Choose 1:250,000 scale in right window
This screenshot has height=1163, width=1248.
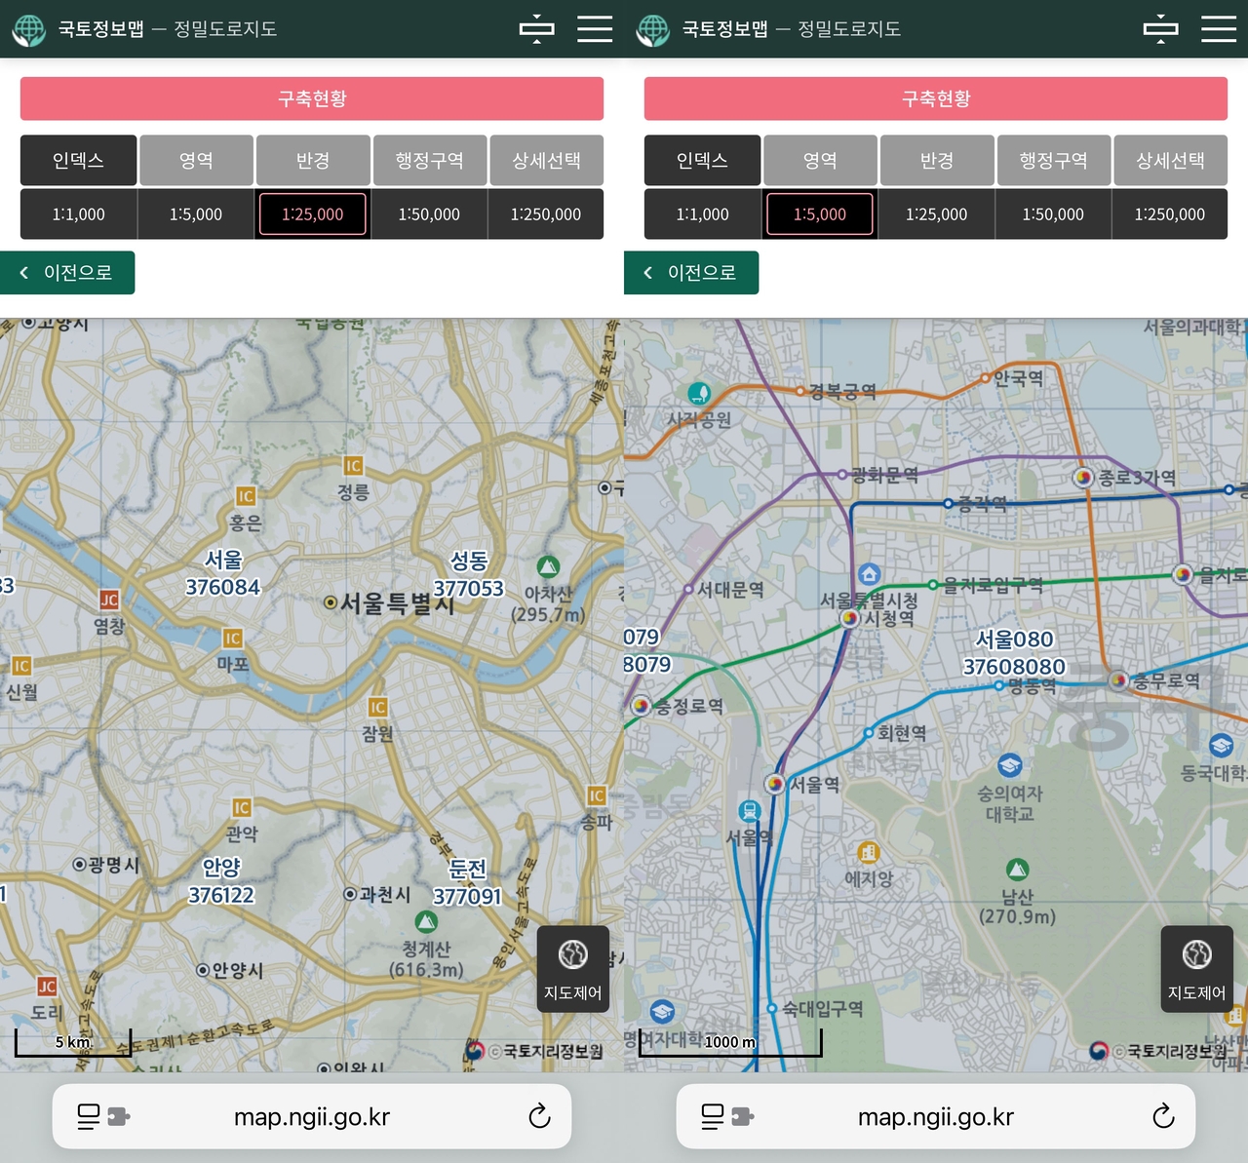point(1170,213)
